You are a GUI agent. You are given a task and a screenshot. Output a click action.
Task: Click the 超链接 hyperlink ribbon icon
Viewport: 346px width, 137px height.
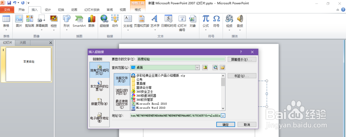[104, 21]
